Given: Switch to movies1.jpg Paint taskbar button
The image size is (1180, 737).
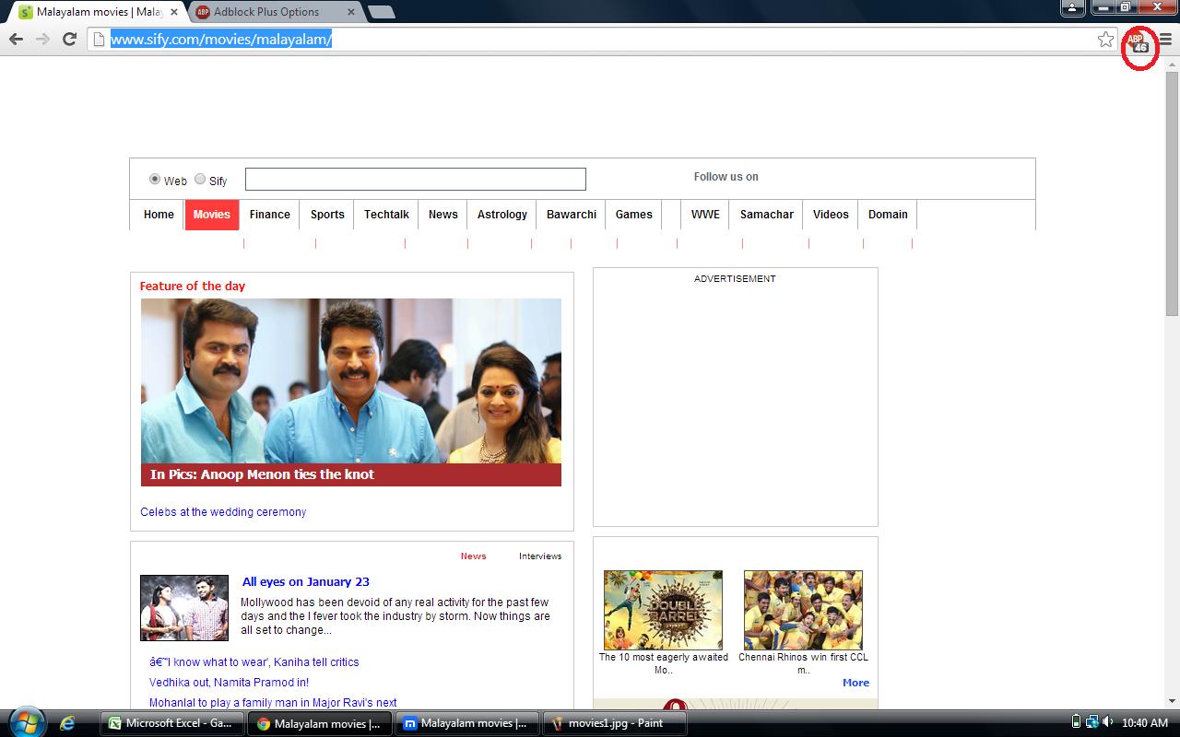Looking at the screenshot, I should (616, 723).
